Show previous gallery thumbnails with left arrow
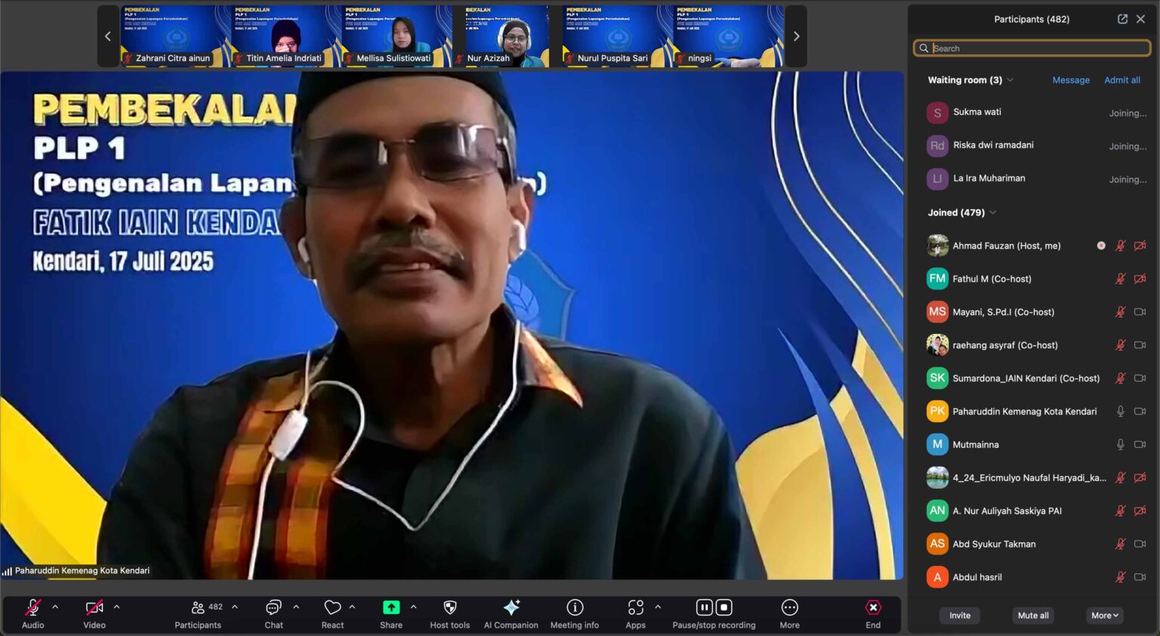1160x636 pixels. tap(108, 36)
